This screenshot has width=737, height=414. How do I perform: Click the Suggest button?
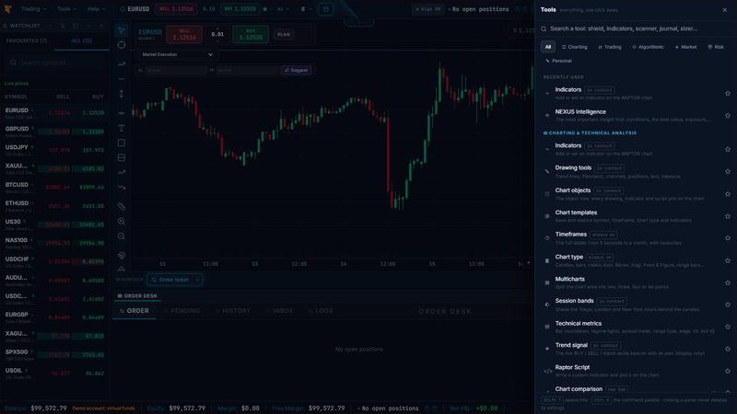[296, 70]
